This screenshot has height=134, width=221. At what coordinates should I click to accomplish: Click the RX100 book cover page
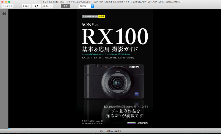(115, 69)
